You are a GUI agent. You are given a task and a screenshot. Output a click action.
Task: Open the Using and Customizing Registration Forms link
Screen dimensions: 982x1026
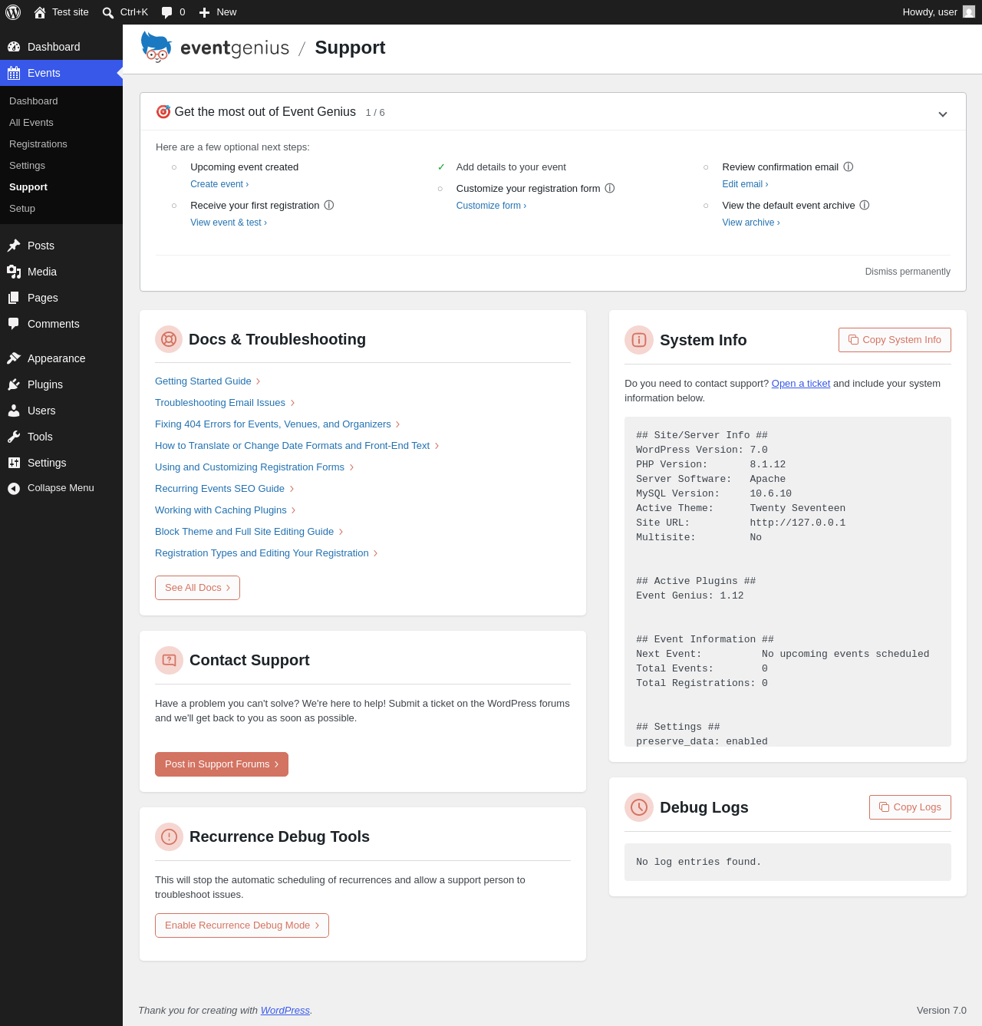[255, 467]
